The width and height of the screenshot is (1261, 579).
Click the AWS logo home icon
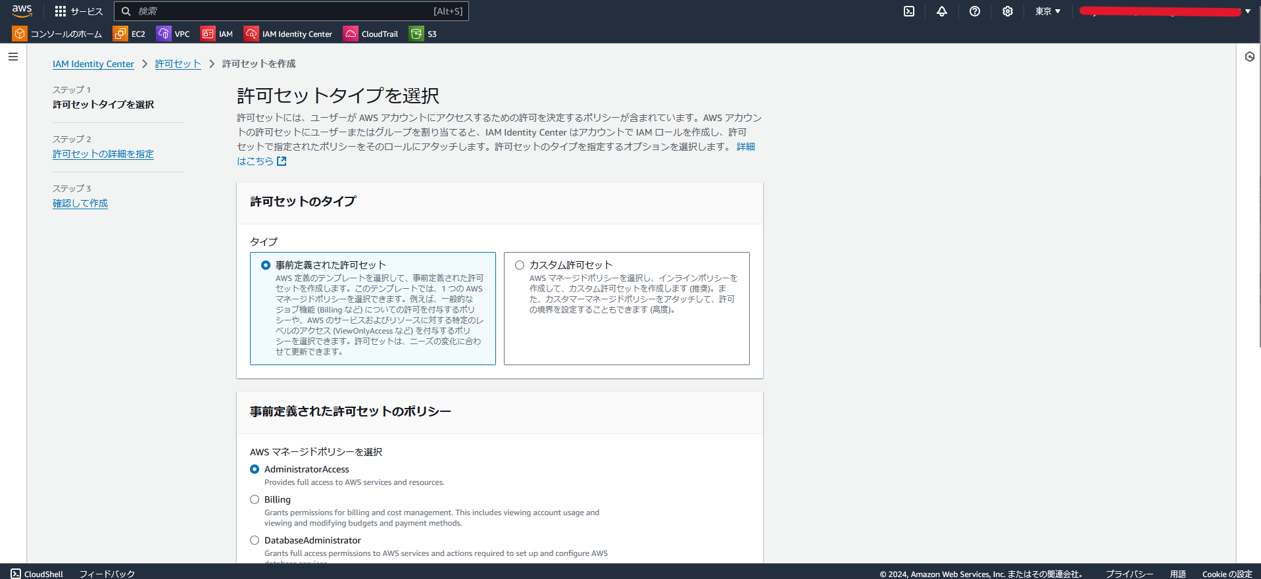22,11
